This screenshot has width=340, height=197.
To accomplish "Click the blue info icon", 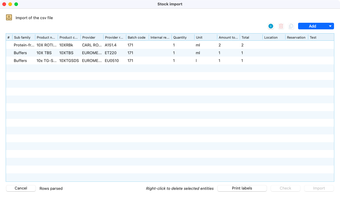I will point(271,26).
